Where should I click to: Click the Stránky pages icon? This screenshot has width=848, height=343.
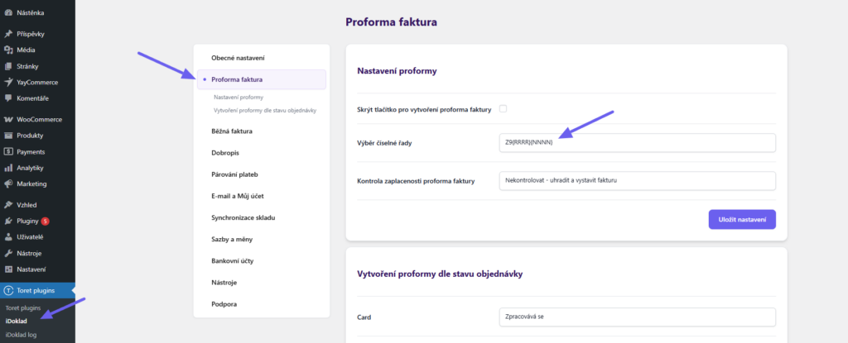pos(8,66)
